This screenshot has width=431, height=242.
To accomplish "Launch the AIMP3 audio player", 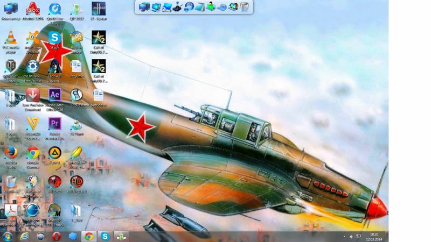I will coord(55,153).
